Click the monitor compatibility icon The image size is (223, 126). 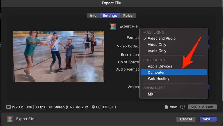[x=183, y=107]
